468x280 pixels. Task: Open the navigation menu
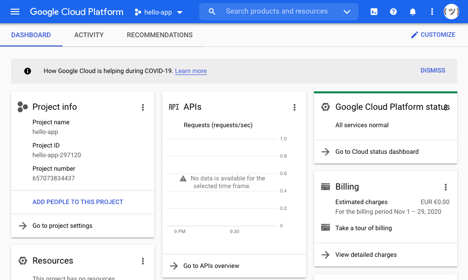[15, 11]
